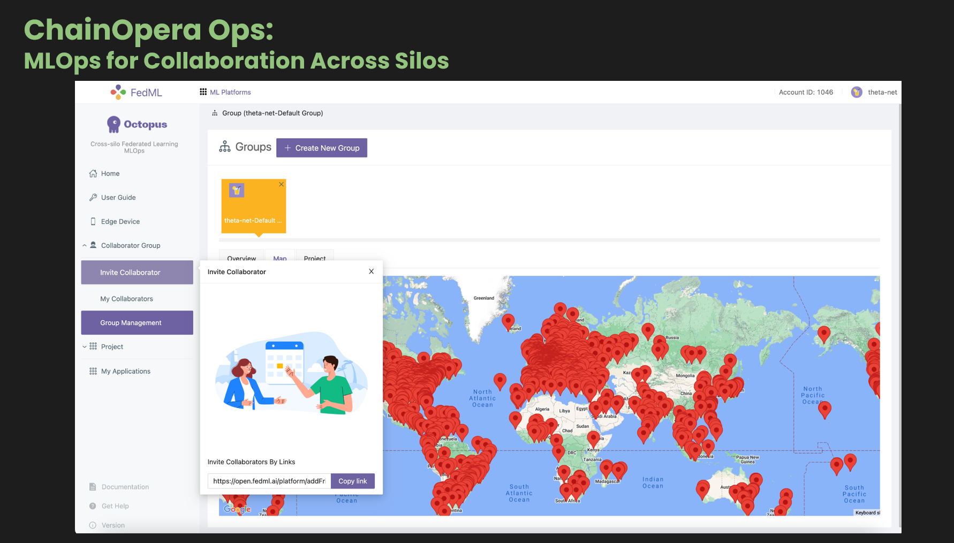954x543 pixels.
Task: Select the theta-net-Default group card
Action: point(253,207)
